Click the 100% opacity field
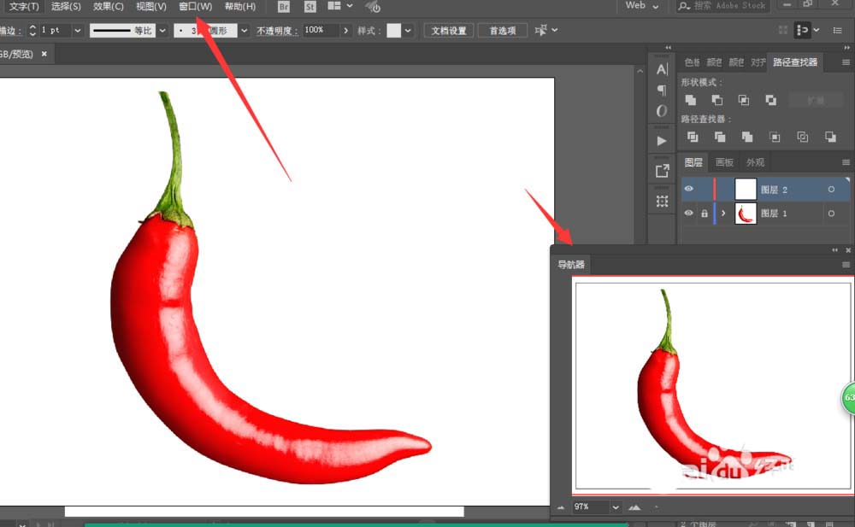This screenshot has height=527, width=855. coord(321,30)
